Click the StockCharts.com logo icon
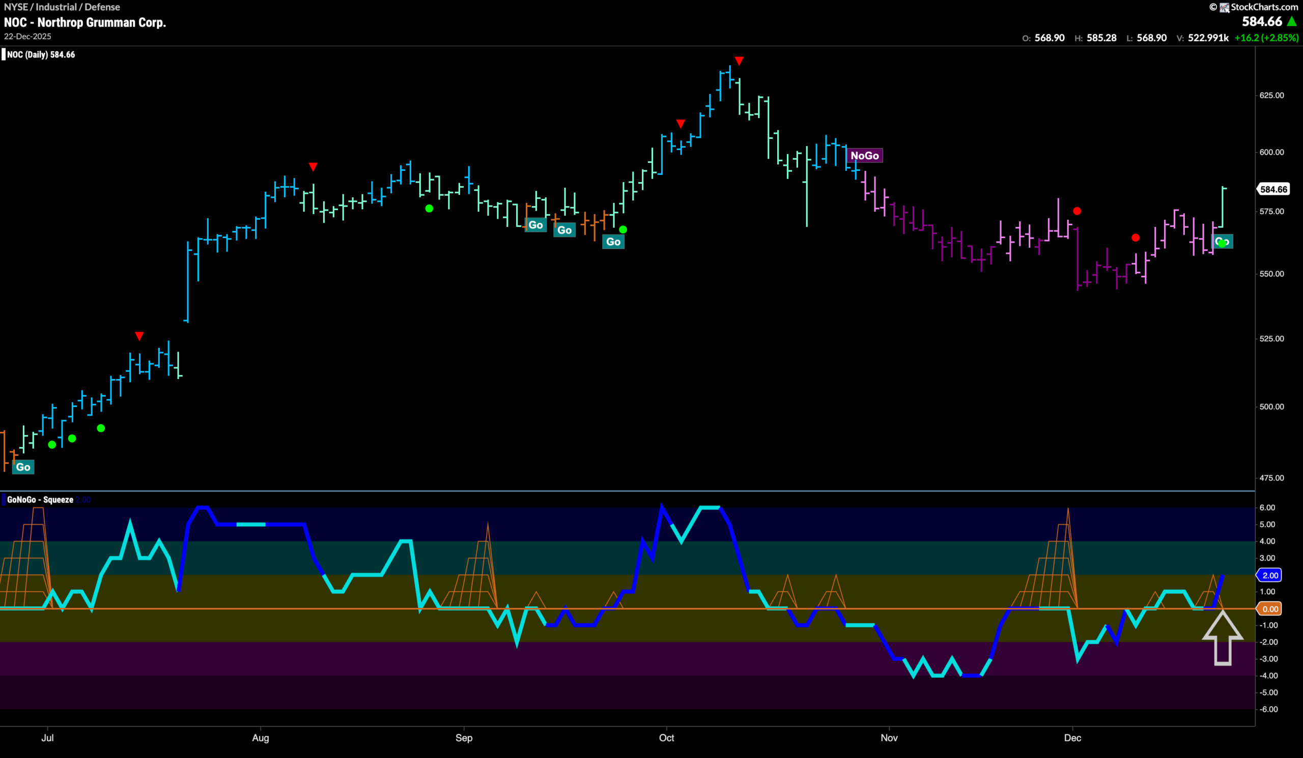1303x758 pixels. click(1225, 7)
